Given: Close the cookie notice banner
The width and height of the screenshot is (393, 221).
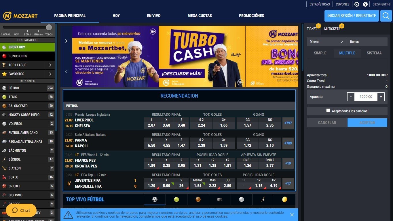Looking at the screenshot, I should tap(292, 215).
